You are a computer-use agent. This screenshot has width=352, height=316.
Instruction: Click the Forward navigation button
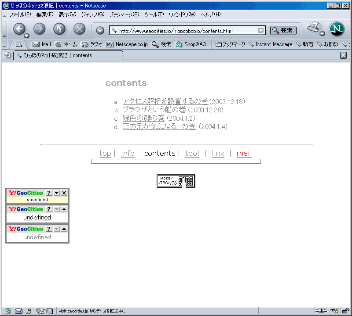pos(39,29)
